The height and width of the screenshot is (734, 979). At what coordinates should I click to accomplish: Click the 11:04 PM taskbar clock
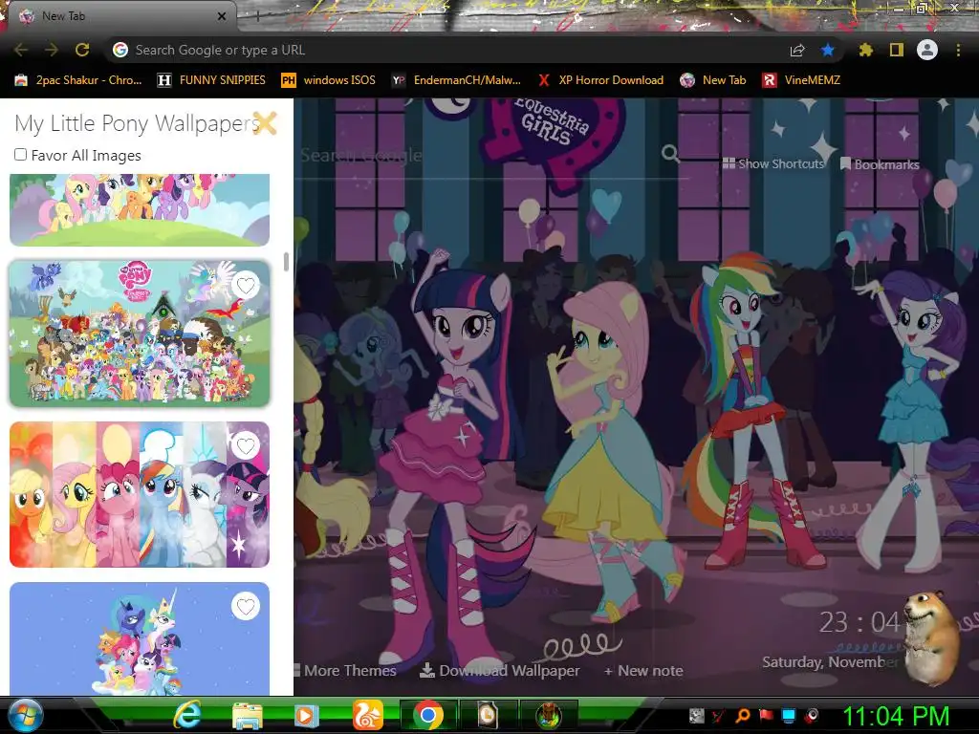coord(895,716)
